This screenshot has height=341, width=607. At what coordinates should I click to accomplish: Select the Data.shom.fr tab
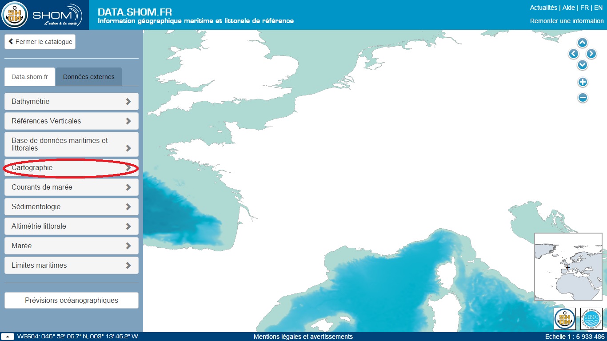pyautogui.click(x=30, y=77)
